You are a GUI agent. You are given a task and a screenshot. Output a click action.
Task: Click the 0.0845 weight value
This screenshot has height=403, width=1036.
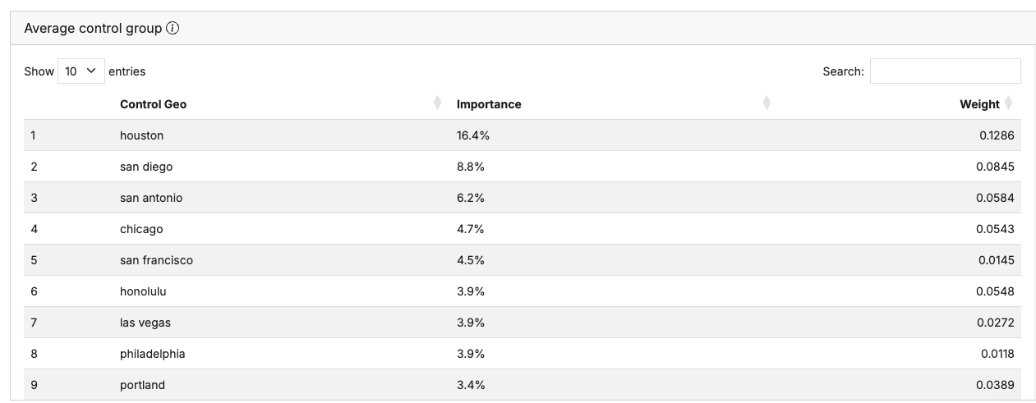[x=995, y=167]
